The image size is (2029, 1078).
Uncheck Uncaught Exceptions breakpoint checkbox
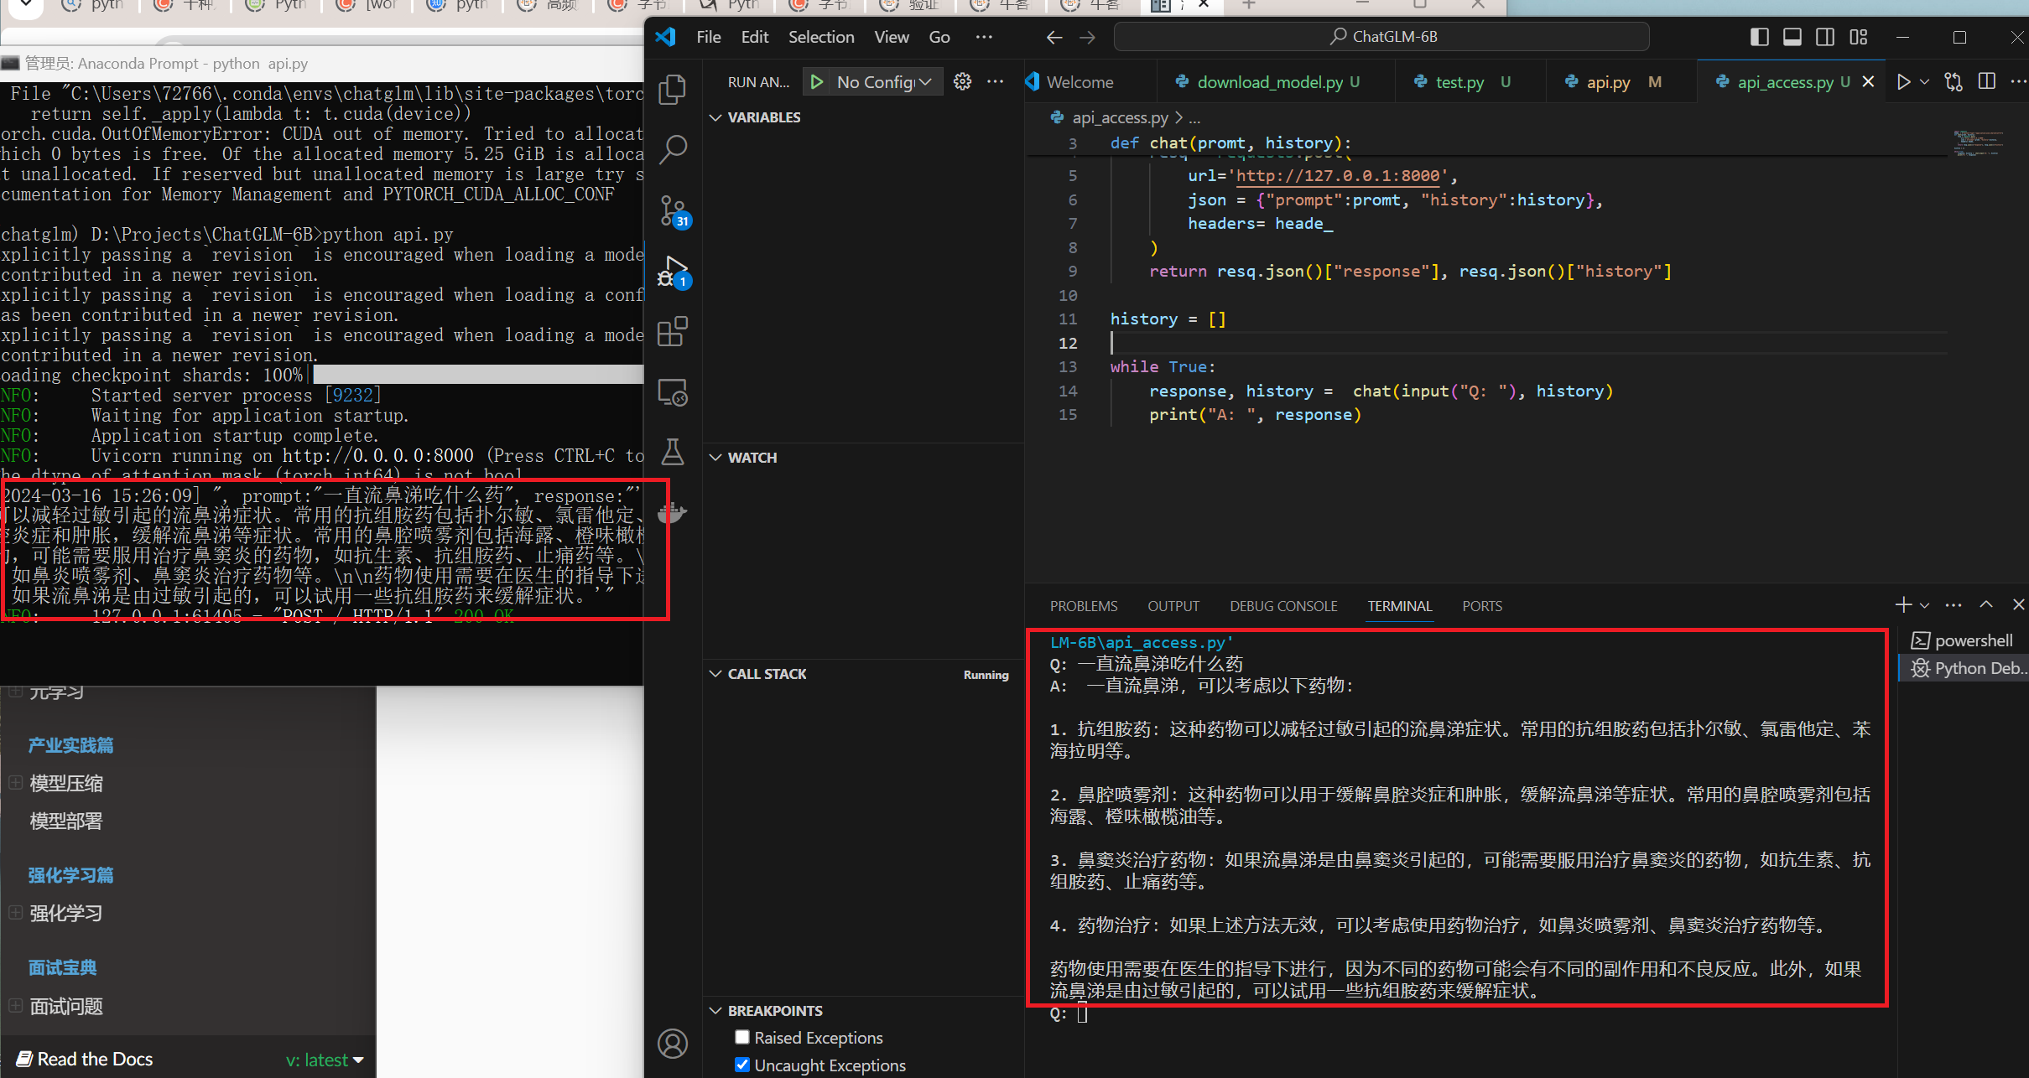pos(742,1065)
